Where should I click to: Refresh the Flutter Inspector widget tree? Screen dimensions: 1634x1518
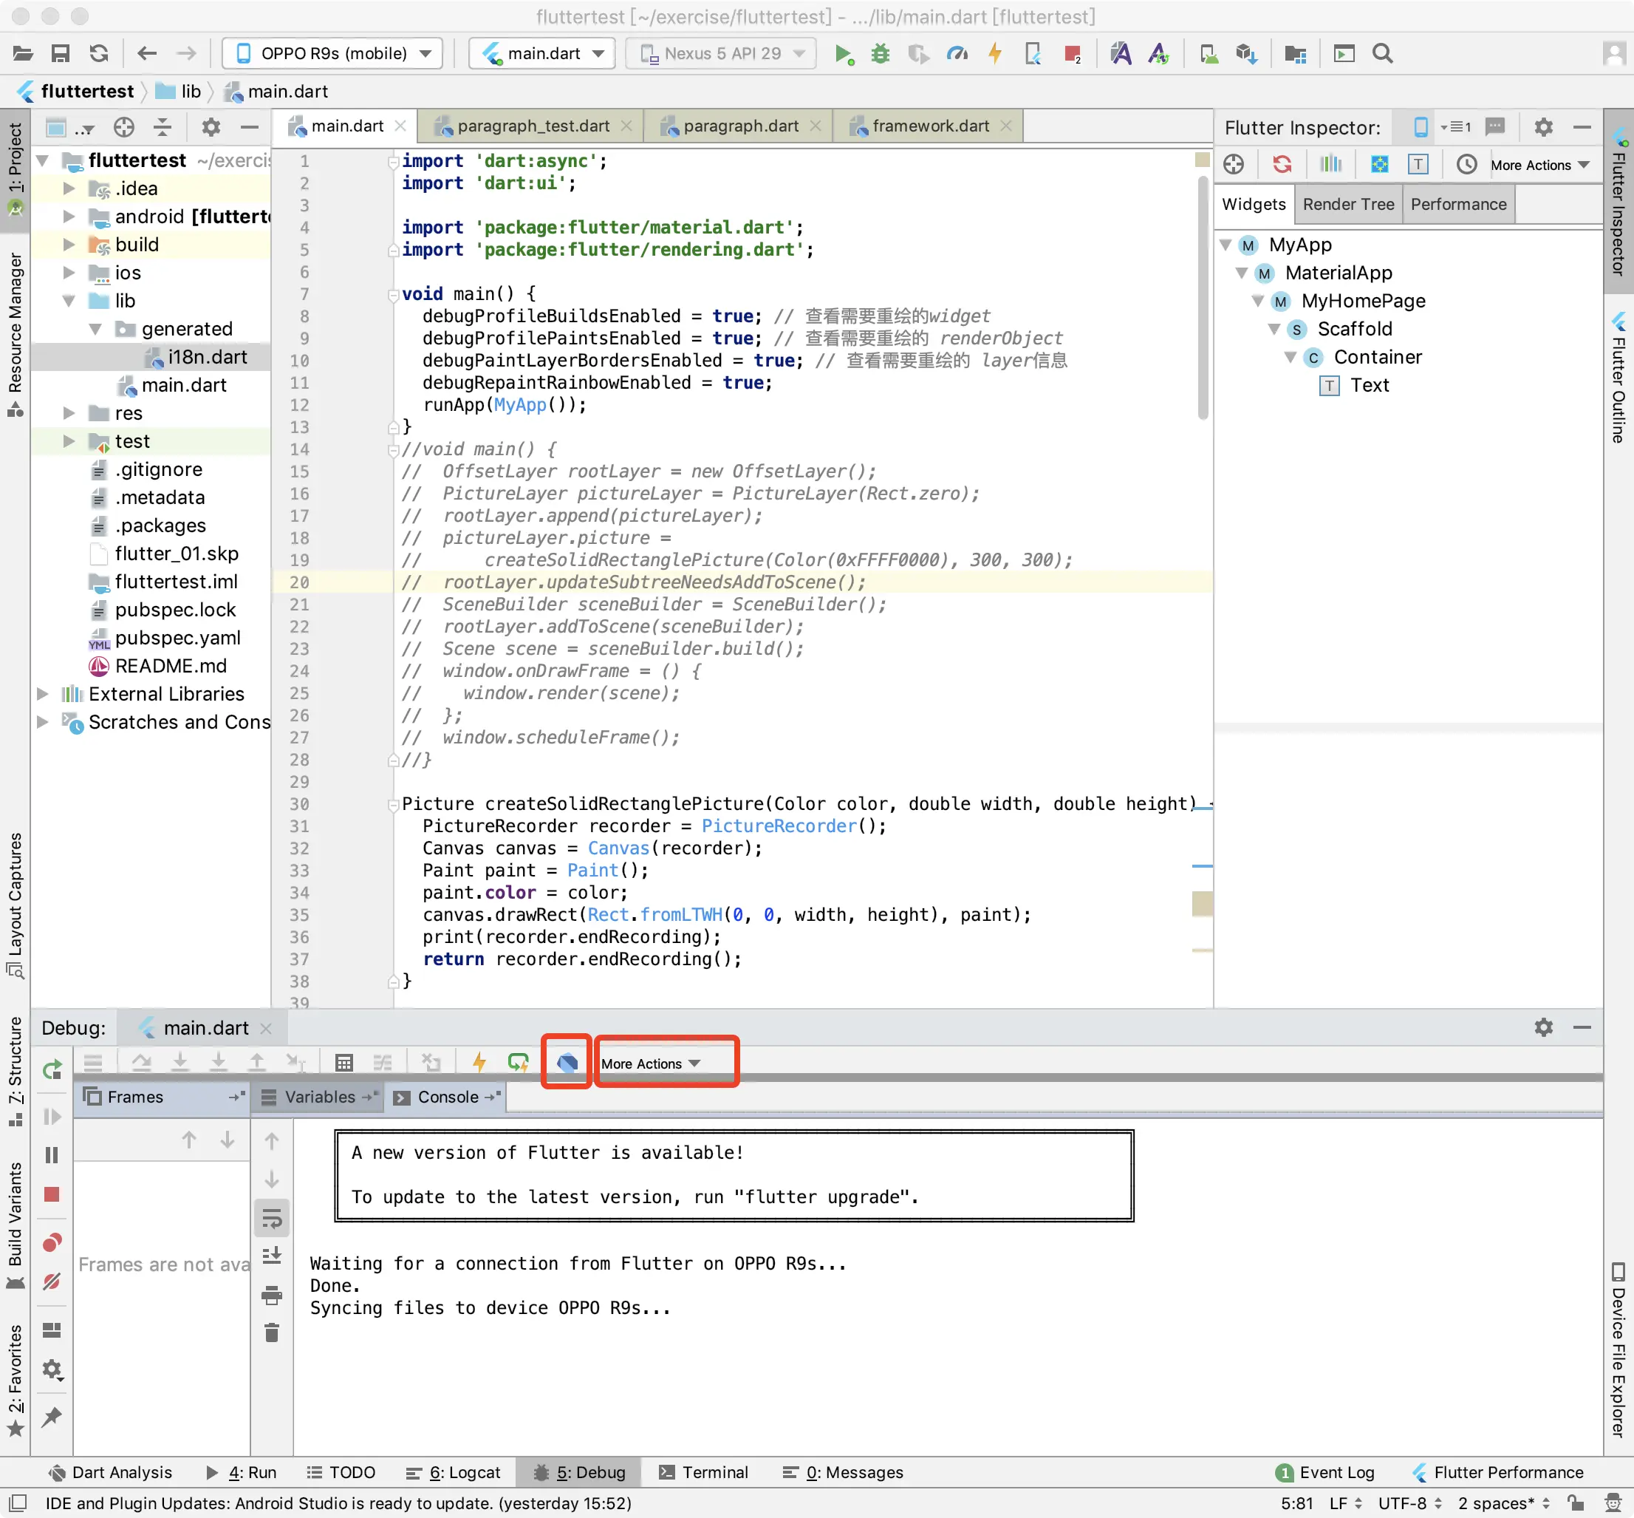tap(1282, 164)
